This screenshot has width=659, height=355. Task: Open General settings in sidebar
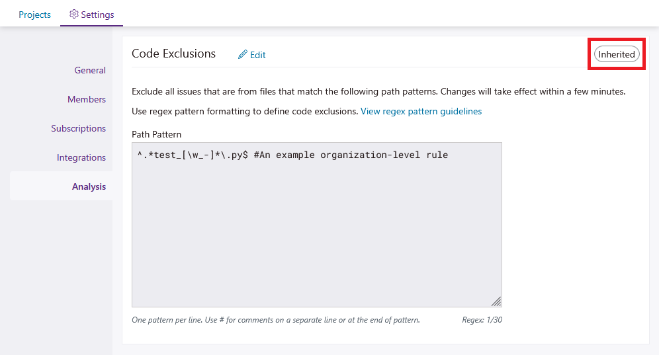(90, 70)
